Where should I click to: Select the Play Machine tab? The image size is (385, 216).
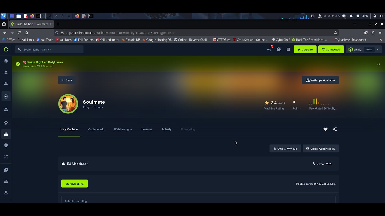(69, 129)
